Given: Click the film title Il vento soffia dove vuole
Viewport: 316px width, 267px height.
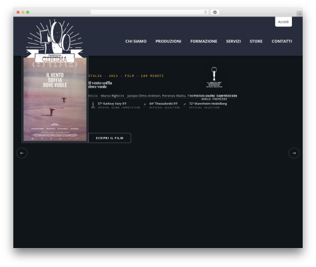Looking at the screenshot, I should click(x=100, y=85).
